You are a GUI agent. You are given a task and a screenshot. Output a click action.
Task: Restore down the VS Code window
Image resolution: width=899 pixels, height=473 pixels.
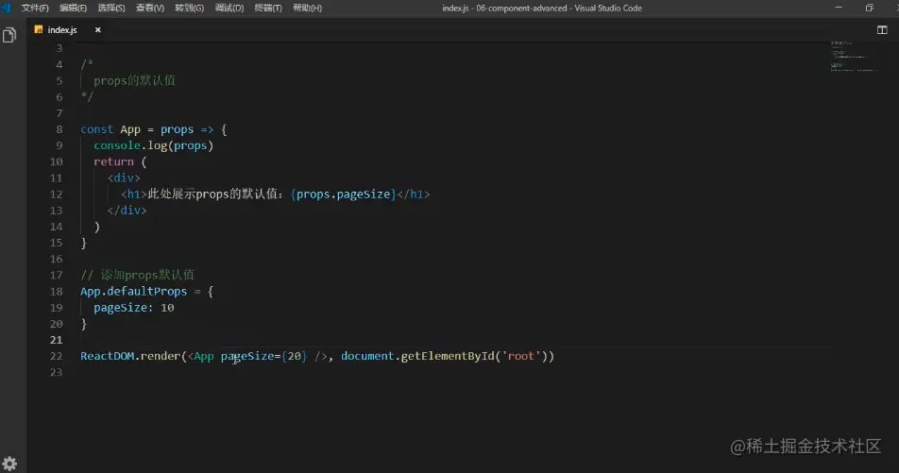coord(869,8)
